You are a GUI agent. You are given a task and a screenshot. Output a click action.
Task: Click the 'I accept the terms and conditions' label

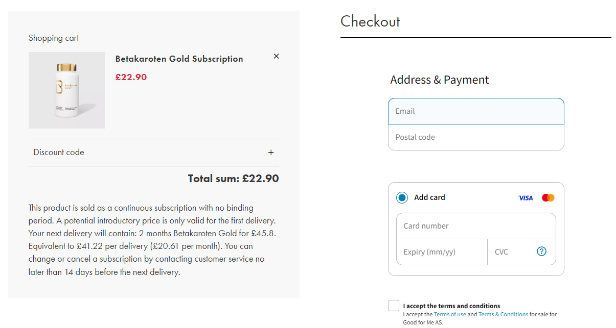[451, 306]
